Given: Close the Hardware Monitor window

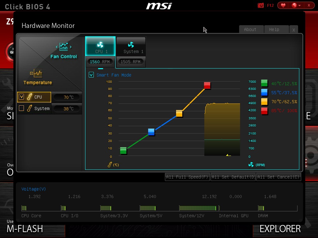Looking at the screenshot, I should [x=294, y=30].
